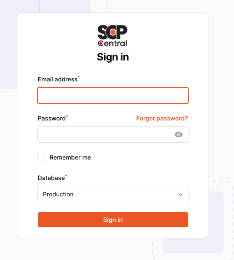The width and height of the screenshot is (234, 260).
Task: Click the red asterisk beside Database
Action: pyautogui.click(x=66, y=175)
